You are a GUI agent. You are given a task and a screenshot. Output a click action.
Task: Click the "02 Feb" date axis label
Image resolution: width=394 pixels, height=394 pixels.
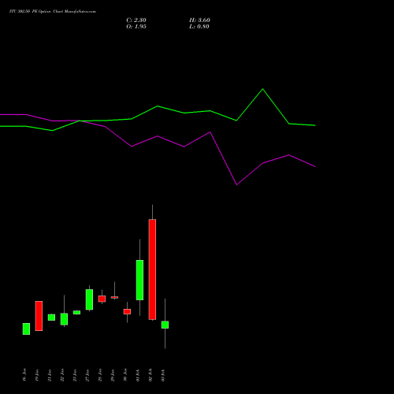coord(151,375)
